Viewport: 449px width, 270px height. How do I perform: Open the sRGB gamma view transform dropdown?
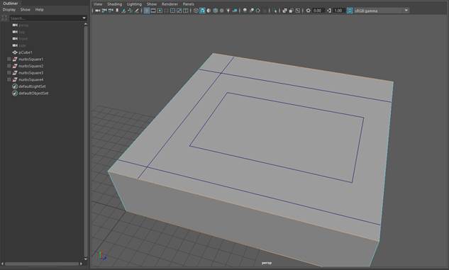click(x=381, y=11)
